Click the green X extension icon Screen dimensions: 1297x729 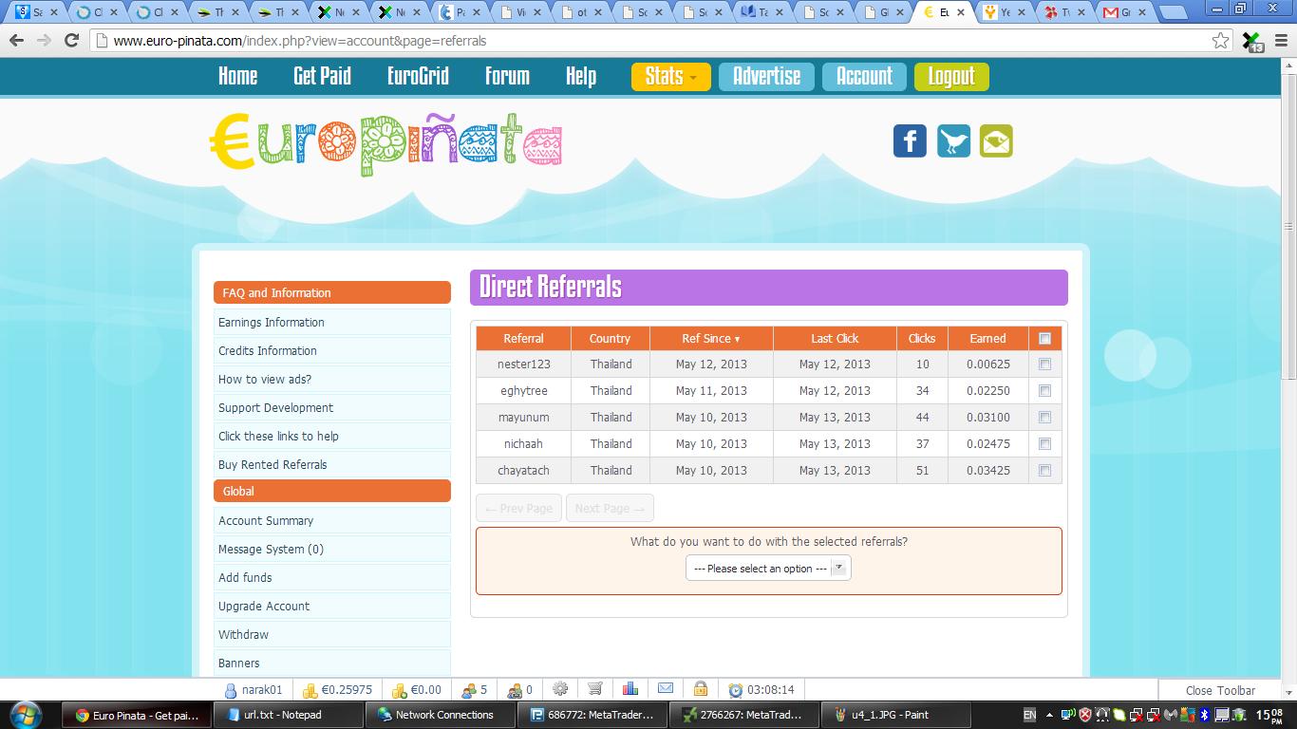pyautogui.click(x=1252, y=42)
